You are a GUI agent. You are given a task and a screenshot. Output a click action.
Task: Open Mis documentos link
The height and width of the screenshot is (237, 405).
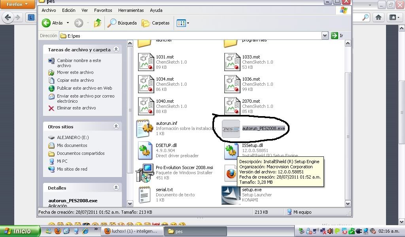coord(72,145)
